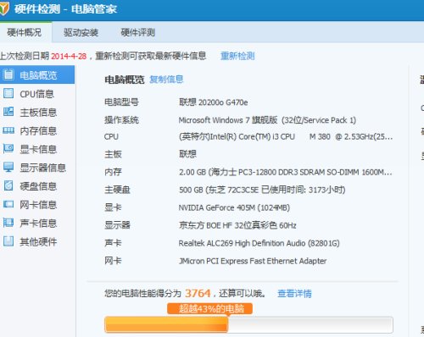Select the 声卡信息 label in sidebar
The height and width of the screenshot is (337, 424).
(38, 224)
